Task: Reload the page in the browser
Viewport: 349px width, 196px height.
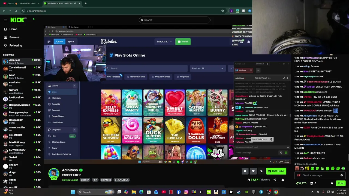Action: [16, 11]
